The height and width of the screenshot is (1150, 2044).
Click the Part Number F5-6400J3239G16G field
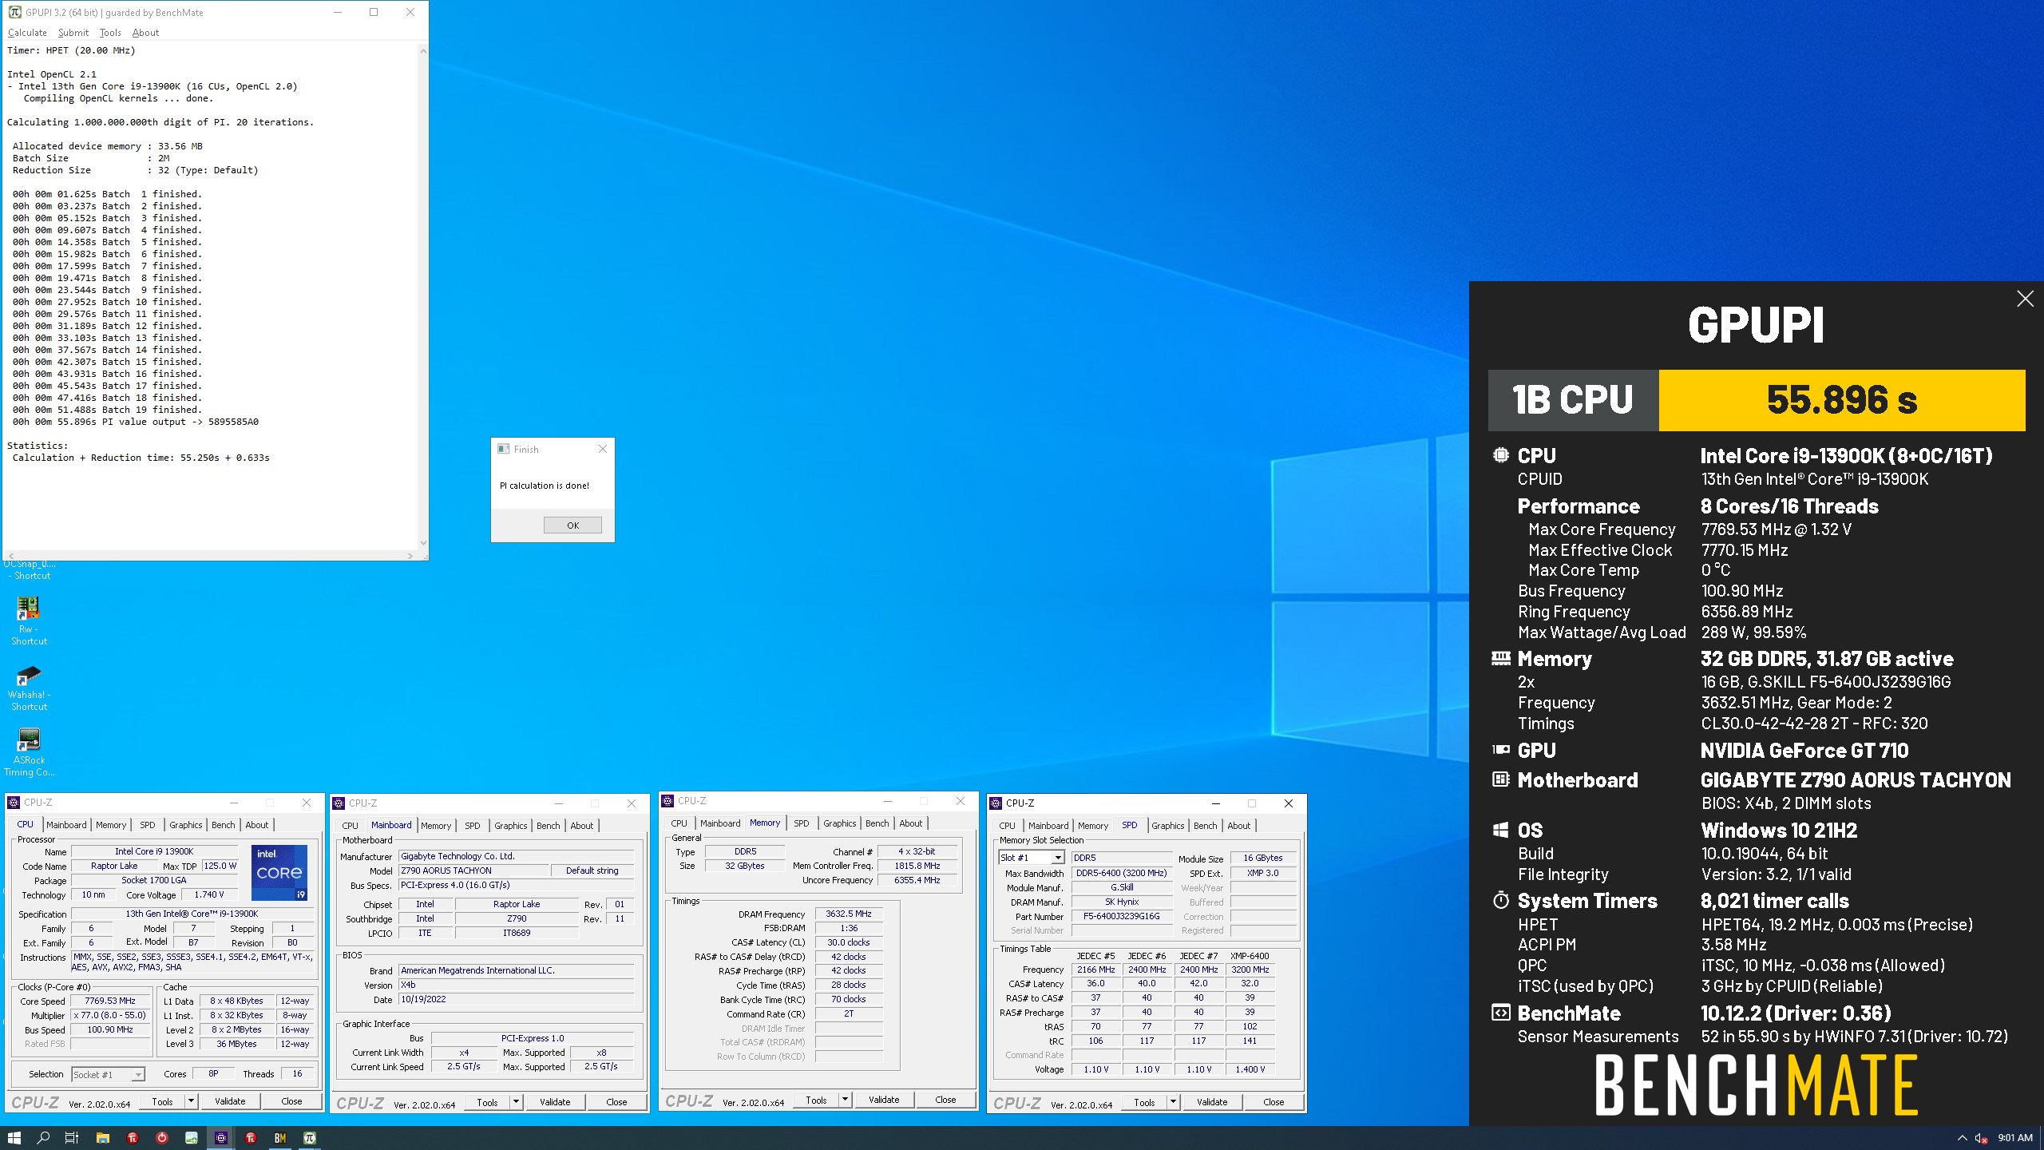[x=1121, y=916]
